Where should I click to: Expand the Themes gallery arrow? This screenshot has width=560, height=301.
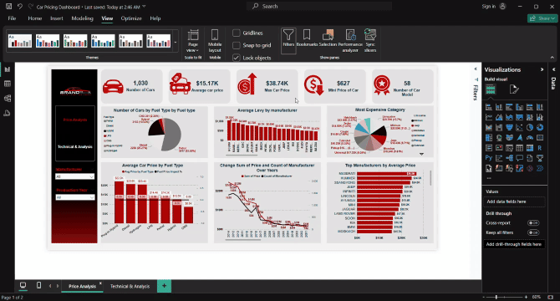[x=176, y=43]
